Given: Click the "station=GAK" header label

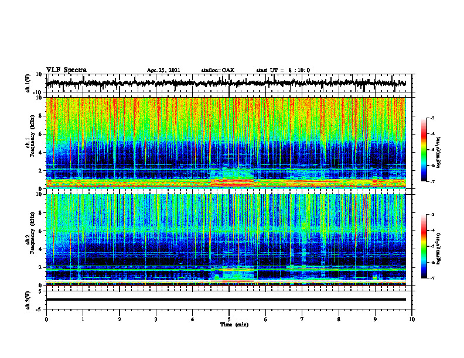Looking at the screenshot, I should 218,70.
